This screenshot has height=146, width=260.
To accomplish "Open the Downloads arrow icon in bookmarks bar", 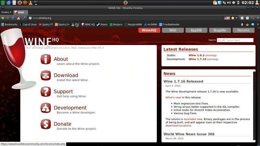I will pos(242,24).
